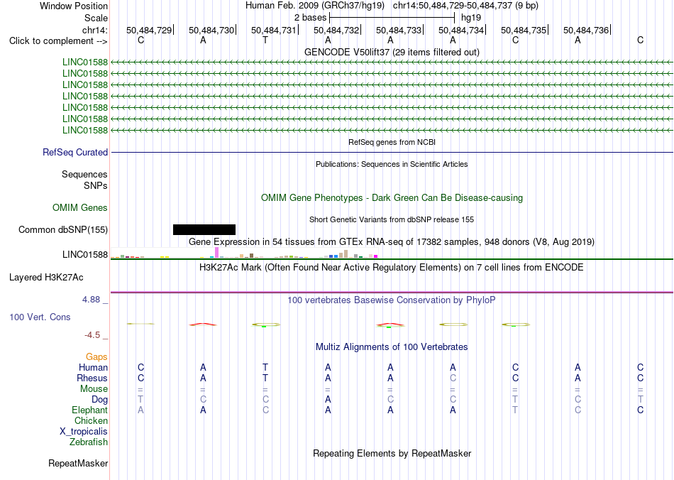
Task: Click the OMIM Genes track label
Action: coord(79,208)
